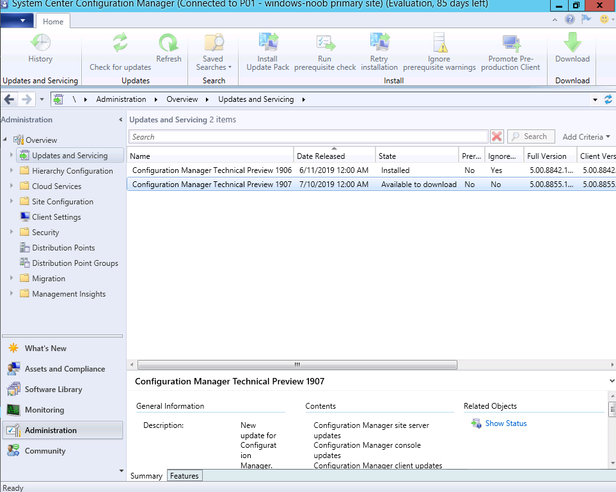Viewport: 616px width, 492px height.
Task: Collapse the Overview tree node
Action: pos(4,139)
